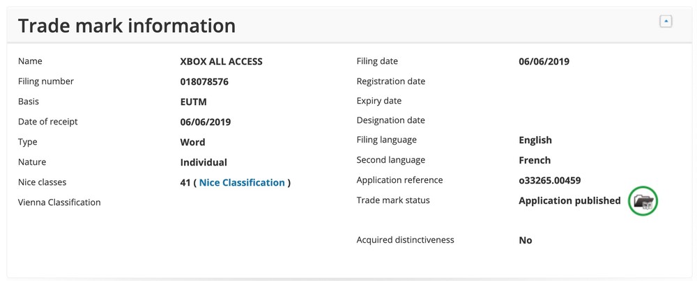Click the Vienna Classification label
Image resolution: width=697 pixels, height=281 pixels.
point(59,202)
